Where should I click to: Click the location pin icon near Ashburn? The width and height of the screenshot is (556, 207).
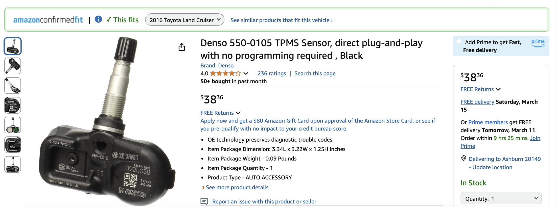tap(464, 158)
